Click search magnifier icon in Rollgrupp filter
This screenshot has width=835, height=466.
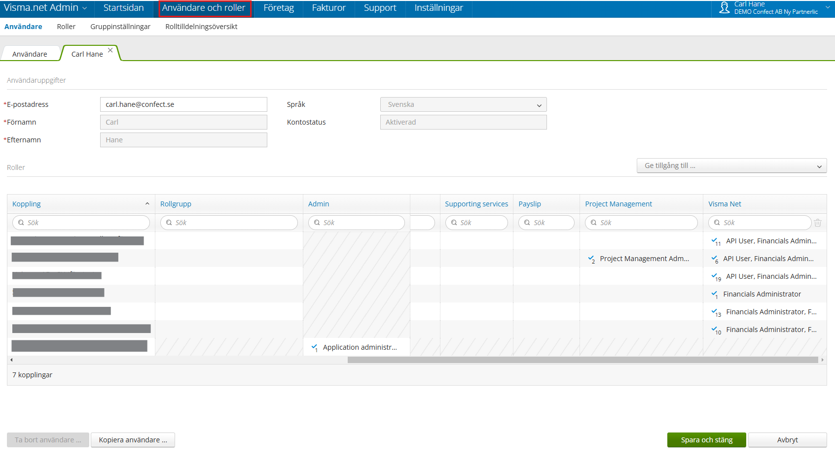pos(169,223)
